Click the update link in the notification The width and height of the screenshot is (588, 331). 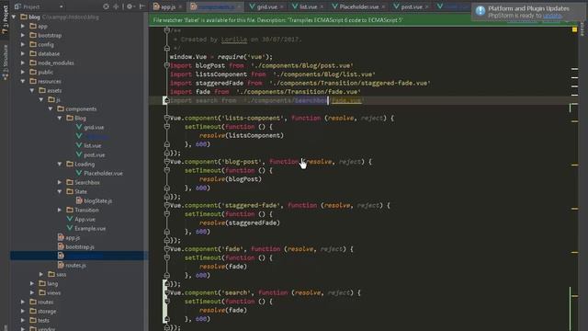click(x=552, y=16)
